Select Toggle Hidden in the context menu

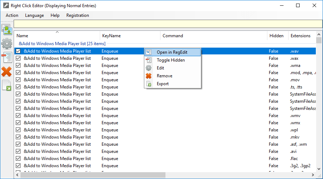pyautogui.click(x=173, y=60)
